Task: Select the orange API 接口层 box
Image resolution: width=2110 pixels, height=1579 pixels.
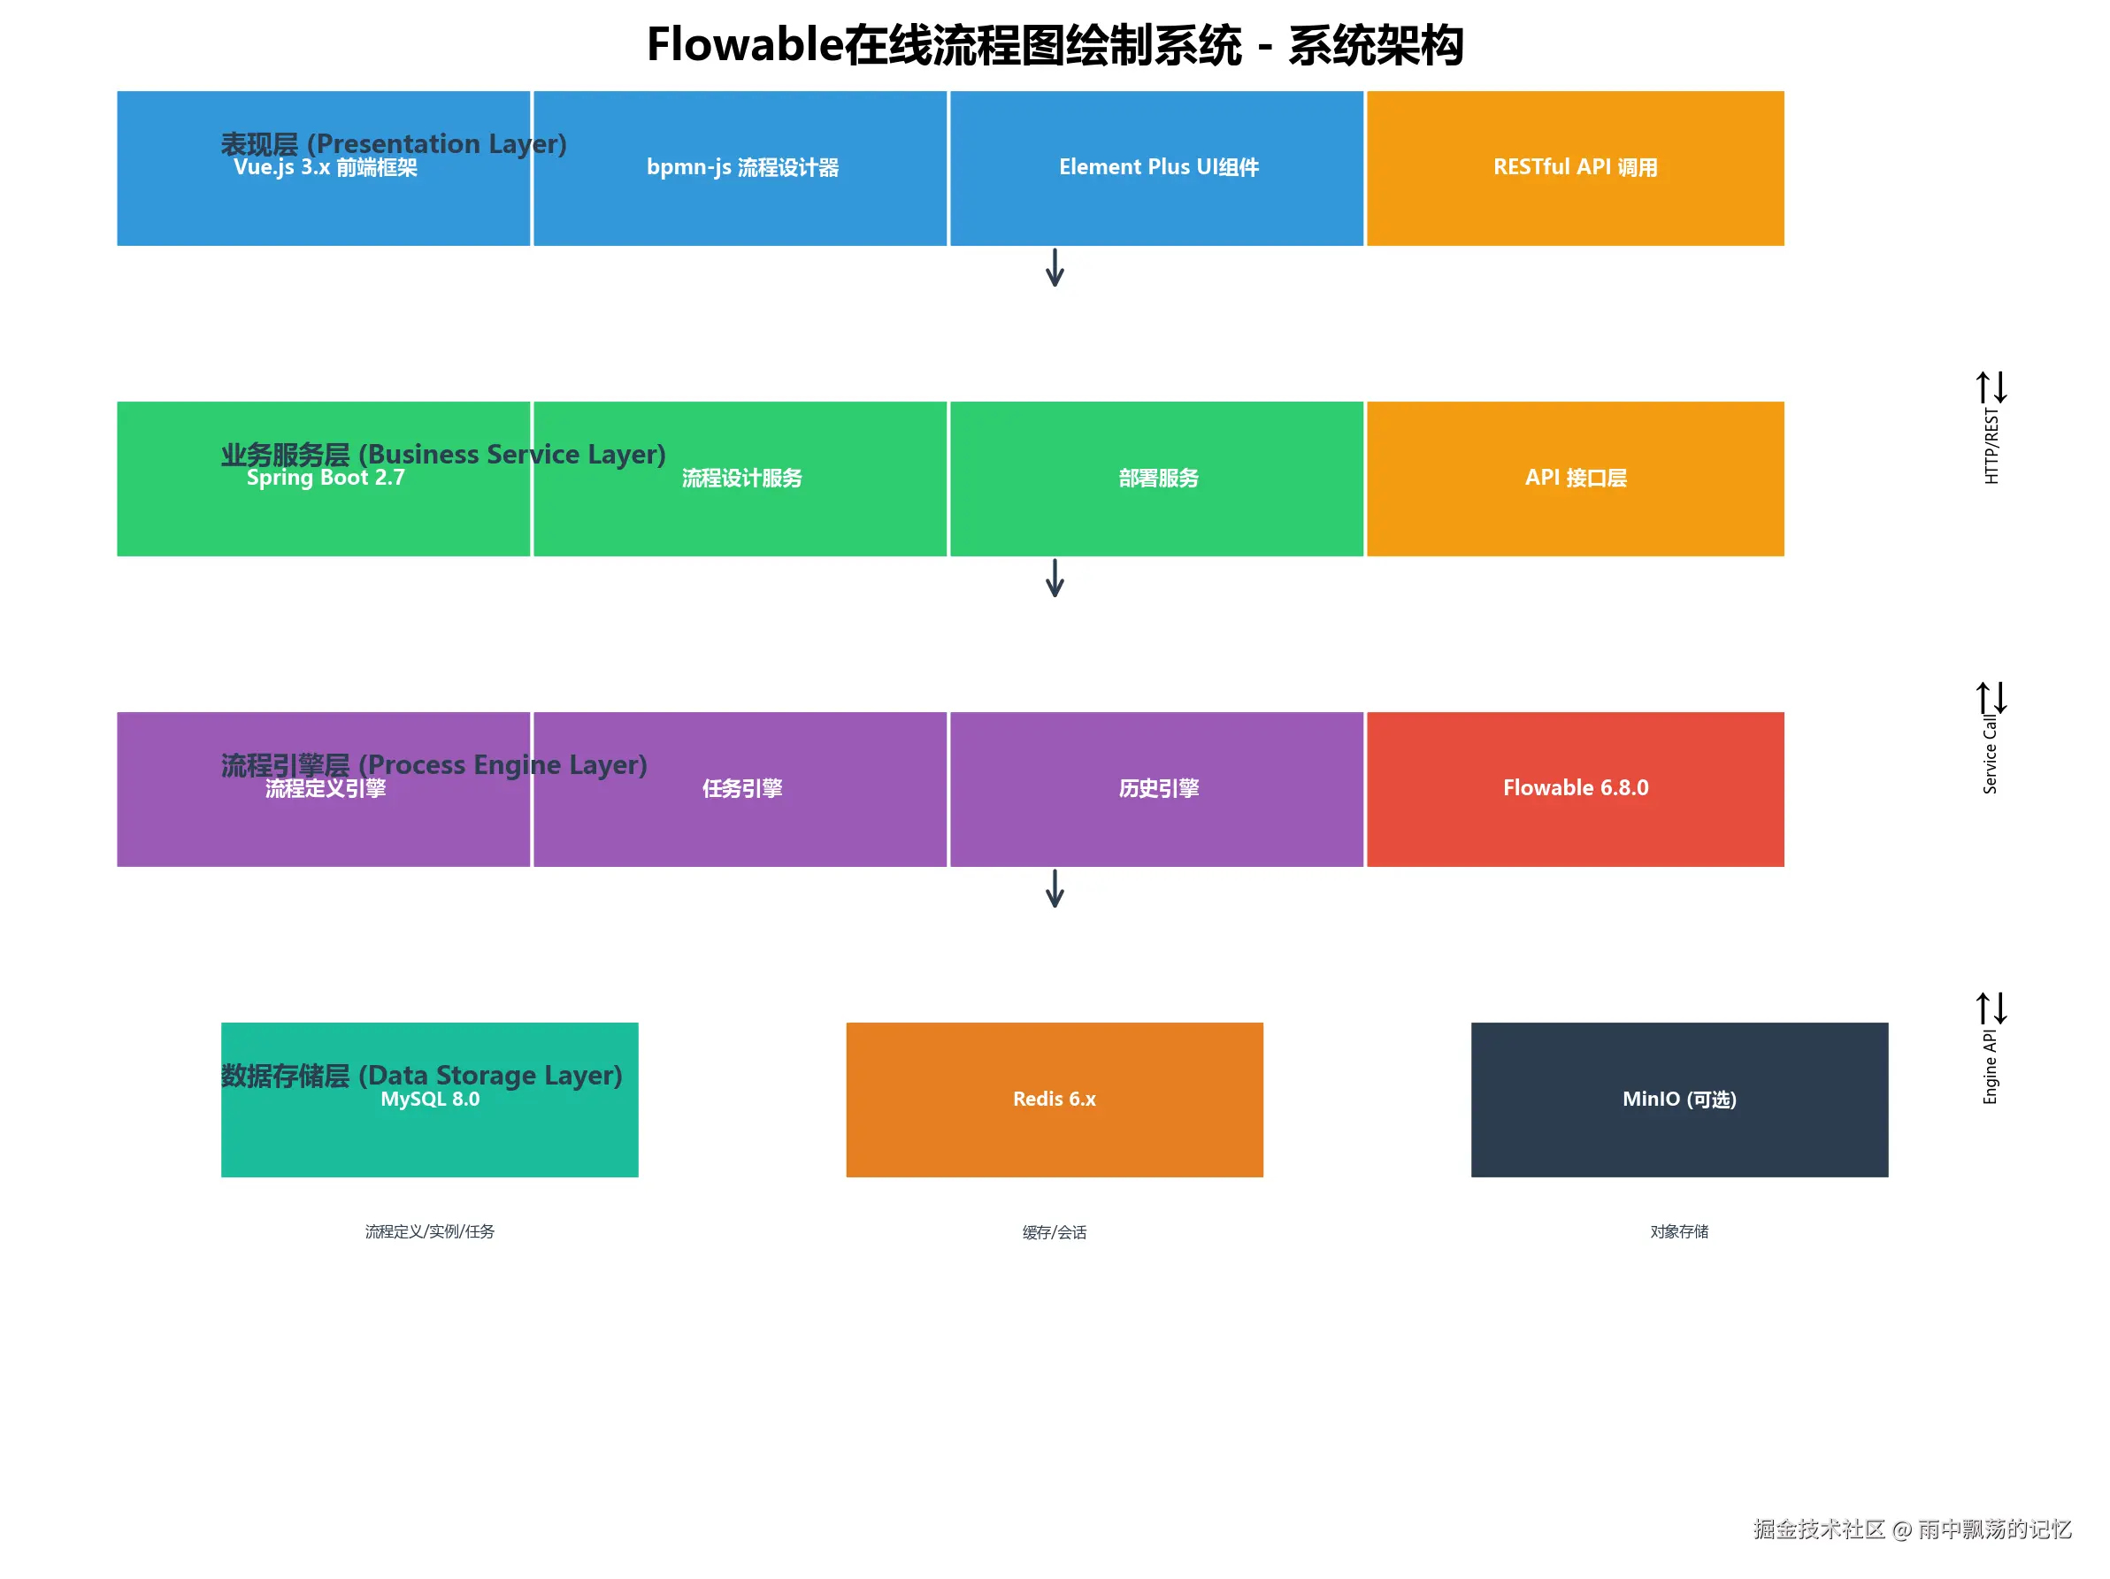Action: click(x=1575, y=479)
